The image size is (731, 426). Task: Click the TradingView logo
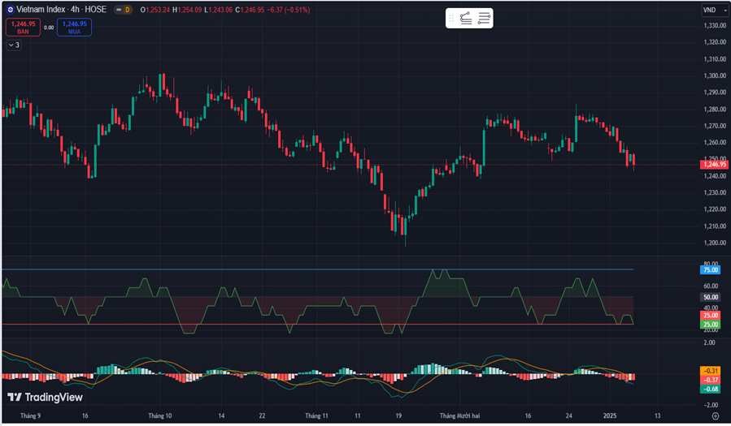pyautogui.click(x=46, y=398)
